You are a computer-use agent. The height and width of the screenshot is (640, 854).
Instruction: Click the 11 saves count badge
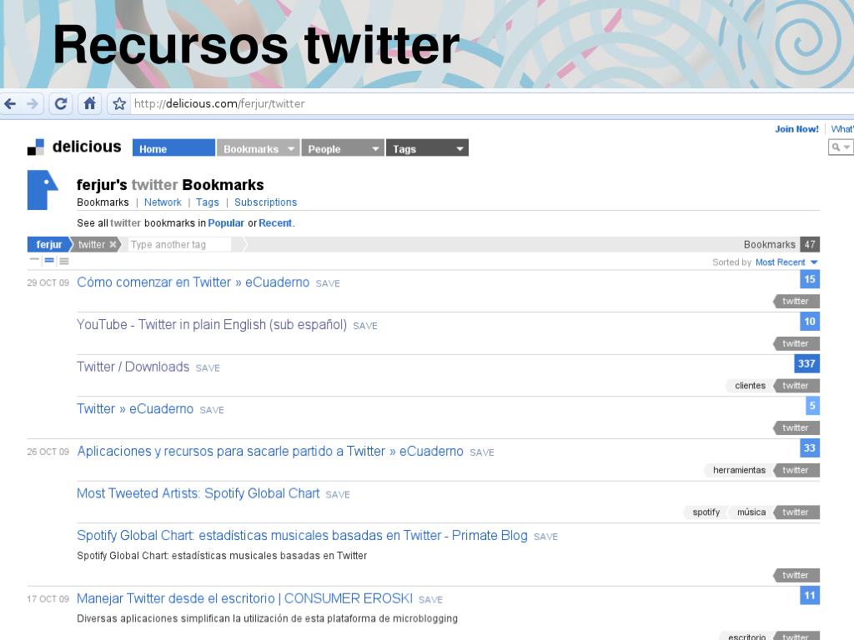point(810,595)
